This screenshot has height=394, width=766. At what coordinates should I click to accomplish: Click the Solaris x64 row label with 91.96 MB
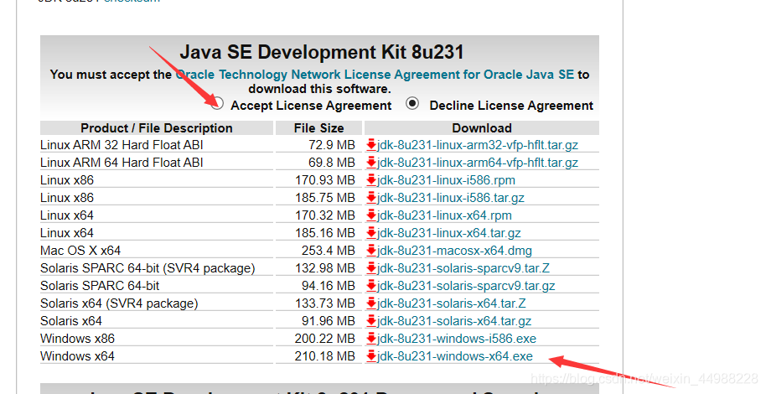(x=71, y=321)
